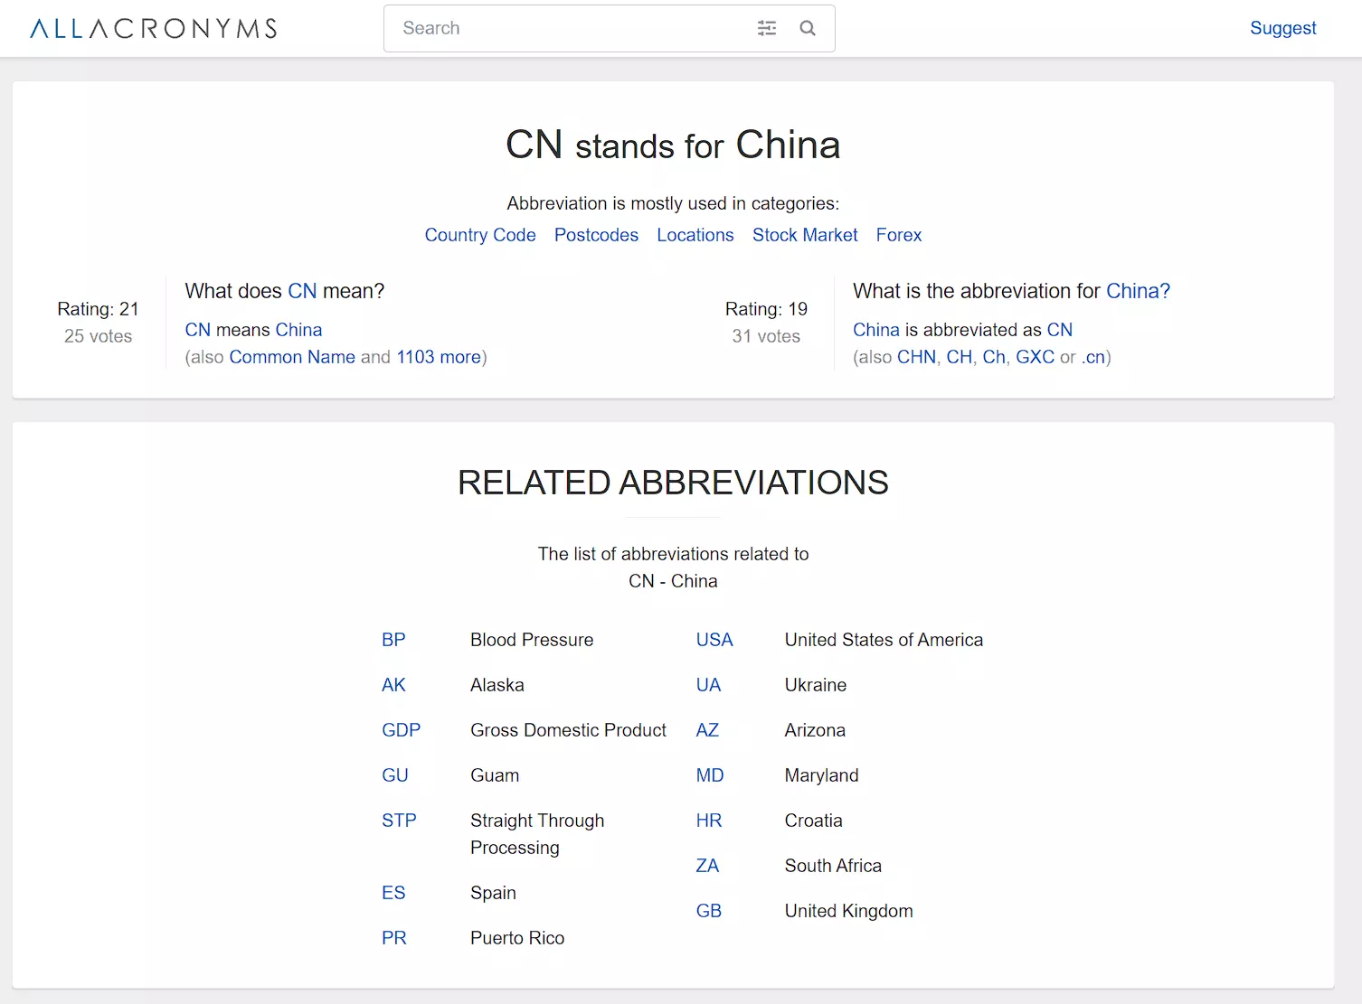The height and width of the screenshot is (1004, 1362).
Task: Open the Country Code category
Action: (x=479, y=235)
